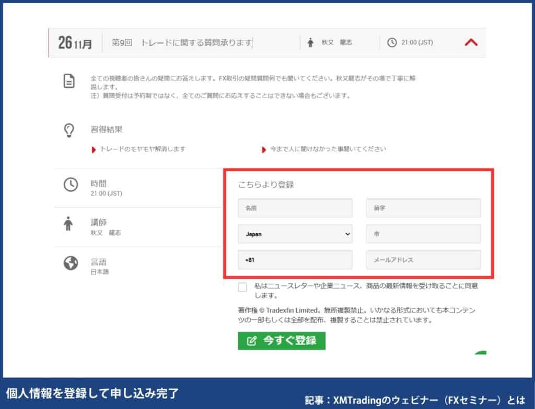Click the header clock icon near 21:00 (JST)

[x=392, y=43]
